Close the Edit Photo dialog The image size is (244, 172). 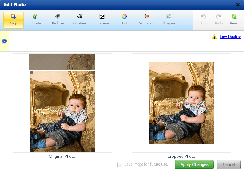click(x=238, y=5)
